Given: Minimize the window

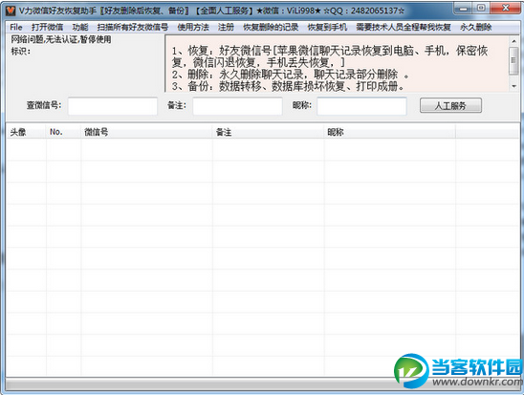Looking at the screenshot, I should tap(463, 9).
